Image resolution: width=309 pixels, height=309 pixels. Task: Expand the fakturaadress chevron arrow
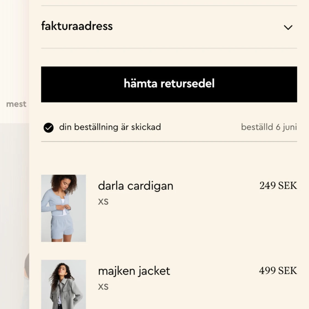click(288, 27)
